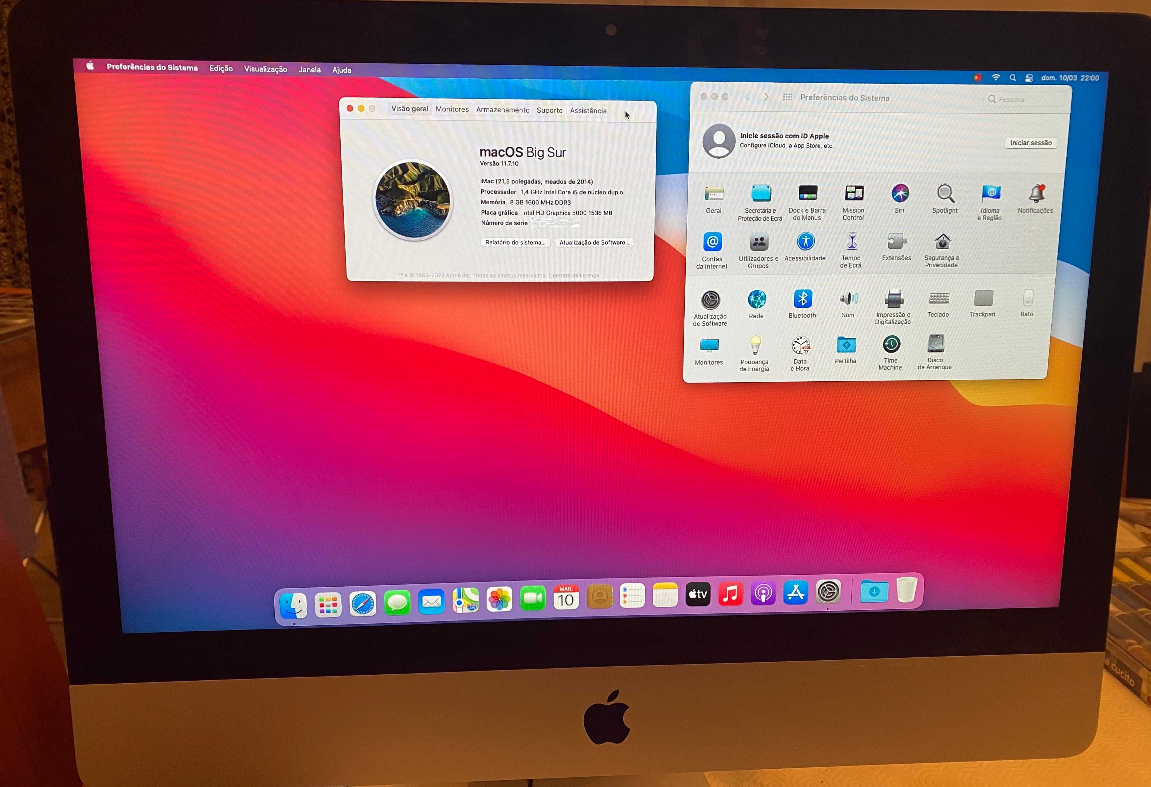Click back arrow in Preferences toolbar

747,97
